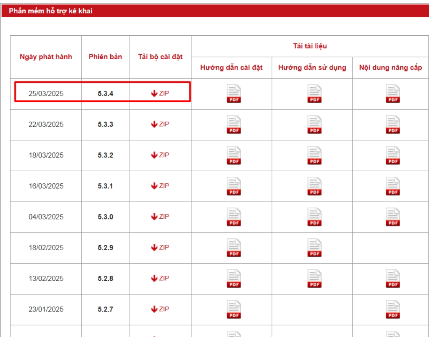
Task: Open user guide PDF for version 5.3.1
Action: coord(314,186)
